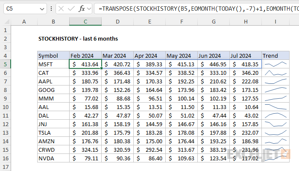Click the fill handle on cell C5

click(x=102, y=68)
